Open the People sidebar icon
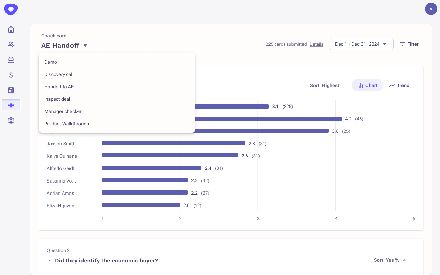This screenshot has height=275, width=440. (11, 45)
